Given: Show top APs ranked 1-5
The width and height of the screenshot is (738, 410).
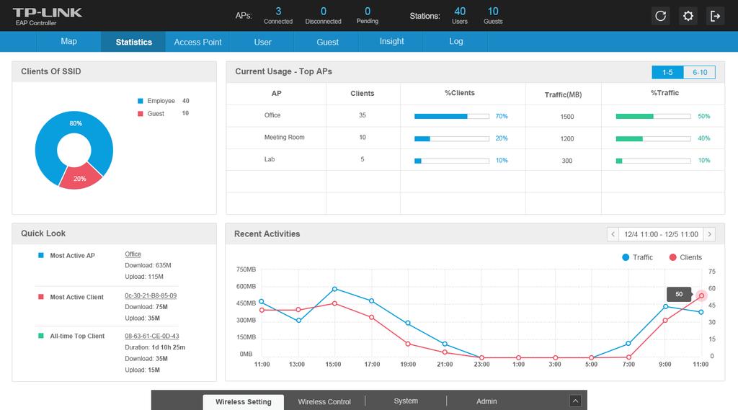Looking at the screenshot, I should coord(667,72).
